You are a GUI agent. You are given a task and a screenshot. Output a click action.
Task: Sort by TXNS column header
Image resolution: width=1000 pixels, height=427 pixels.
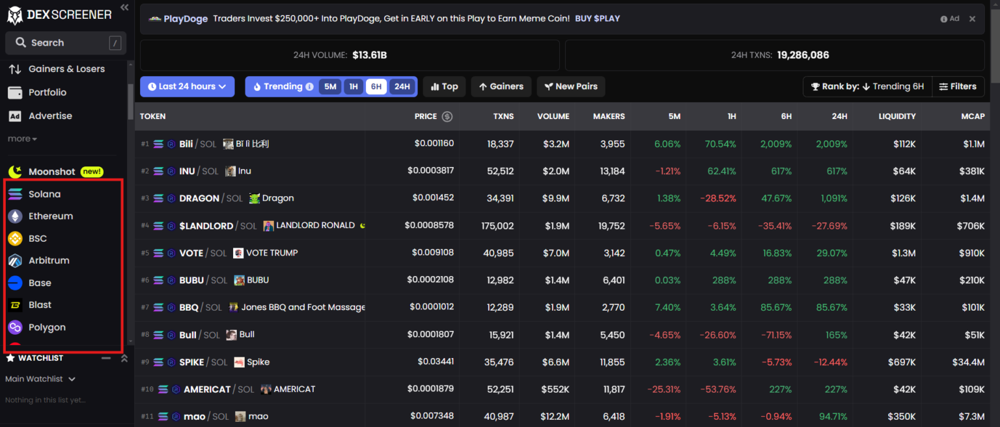point(503,116)
